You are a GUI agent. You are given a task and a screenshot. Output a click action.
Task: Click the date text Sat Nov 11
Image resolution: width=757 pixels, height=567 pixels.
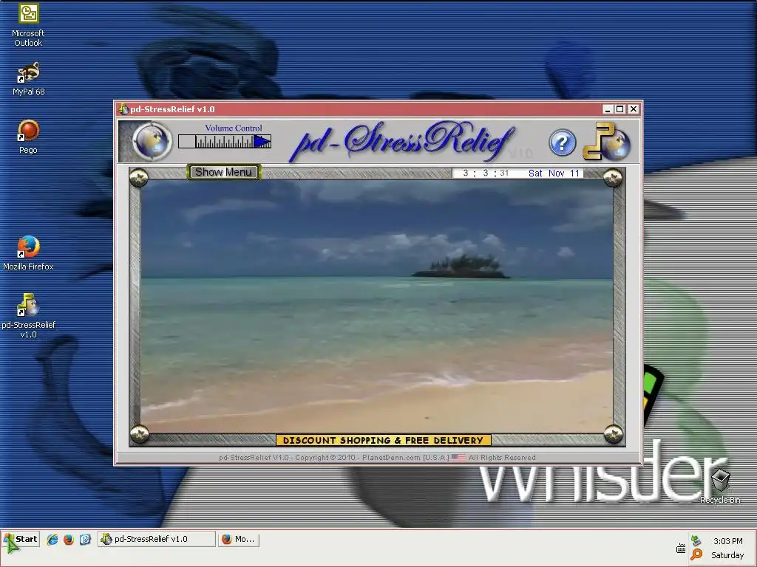click(554, 173)
